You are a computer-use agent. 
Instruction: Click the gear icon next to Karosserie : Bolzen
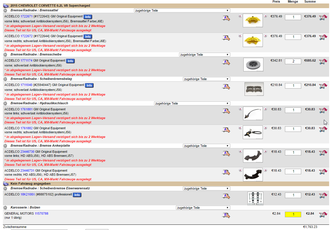(x=5, y=208)
